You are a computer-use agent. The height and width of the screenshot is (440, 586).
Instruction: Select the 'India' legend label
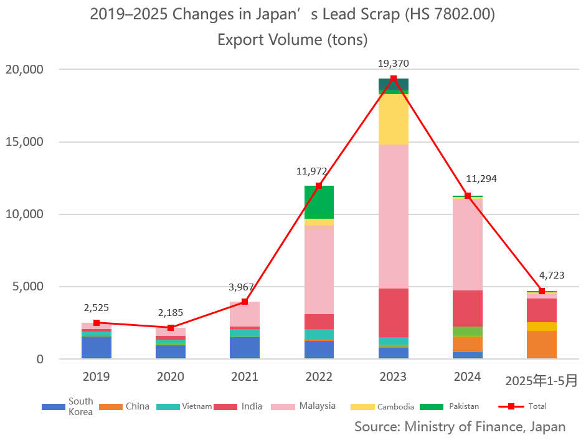[x=252, y=406]
